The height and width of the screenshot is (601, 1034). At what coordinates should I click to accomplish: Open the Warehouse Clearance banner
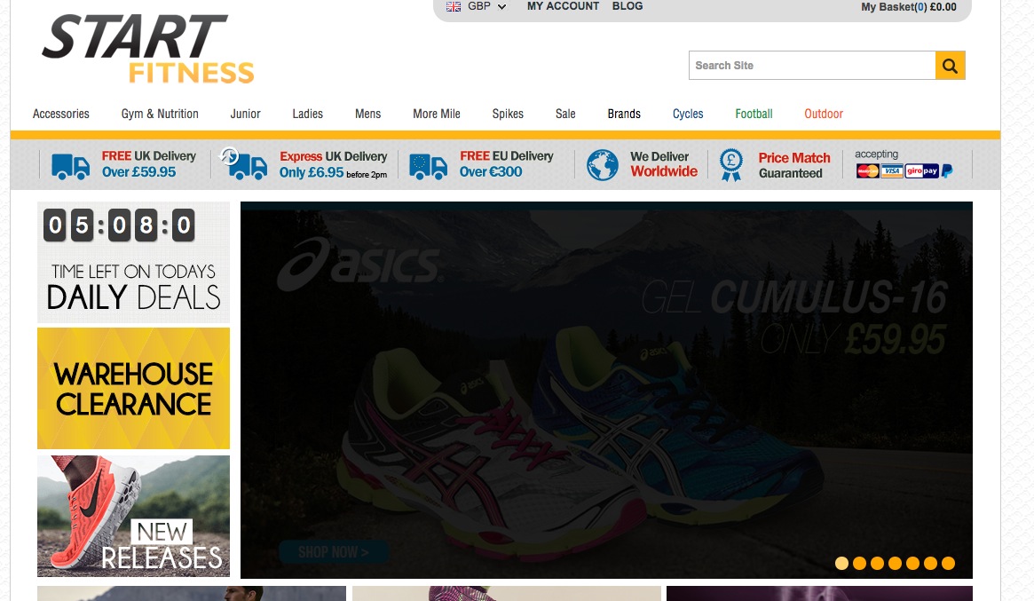click(x=133, y=389)
